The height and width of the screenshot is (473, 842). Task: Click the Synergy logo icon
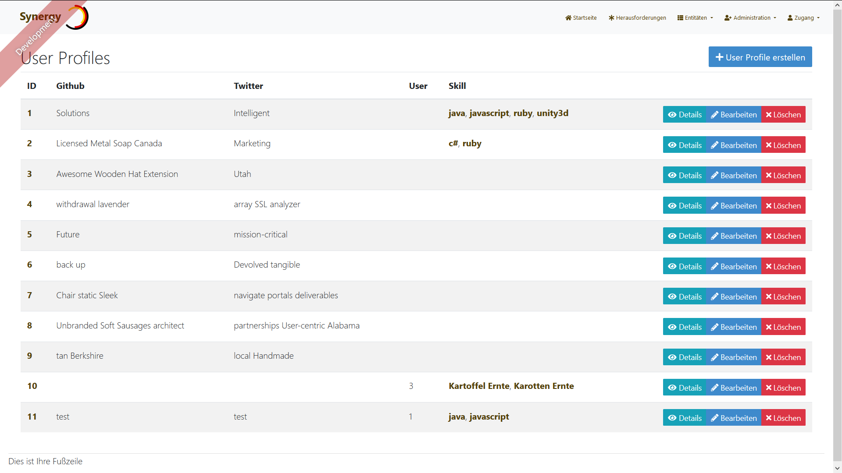click(x=77, y=18)
